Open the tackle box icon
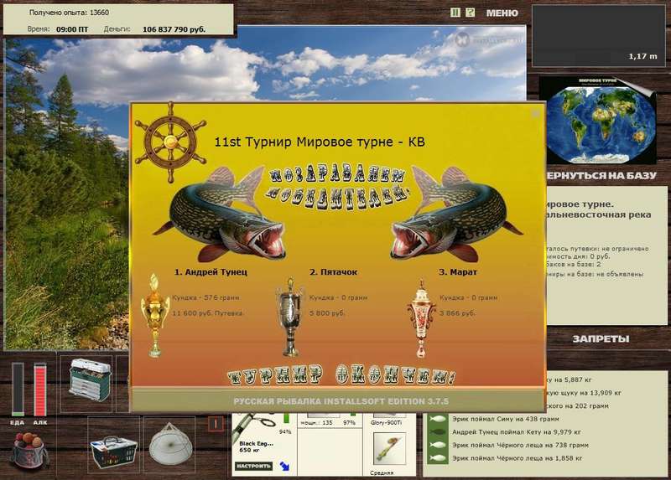The image size is (671, 480). click(90, 380)
